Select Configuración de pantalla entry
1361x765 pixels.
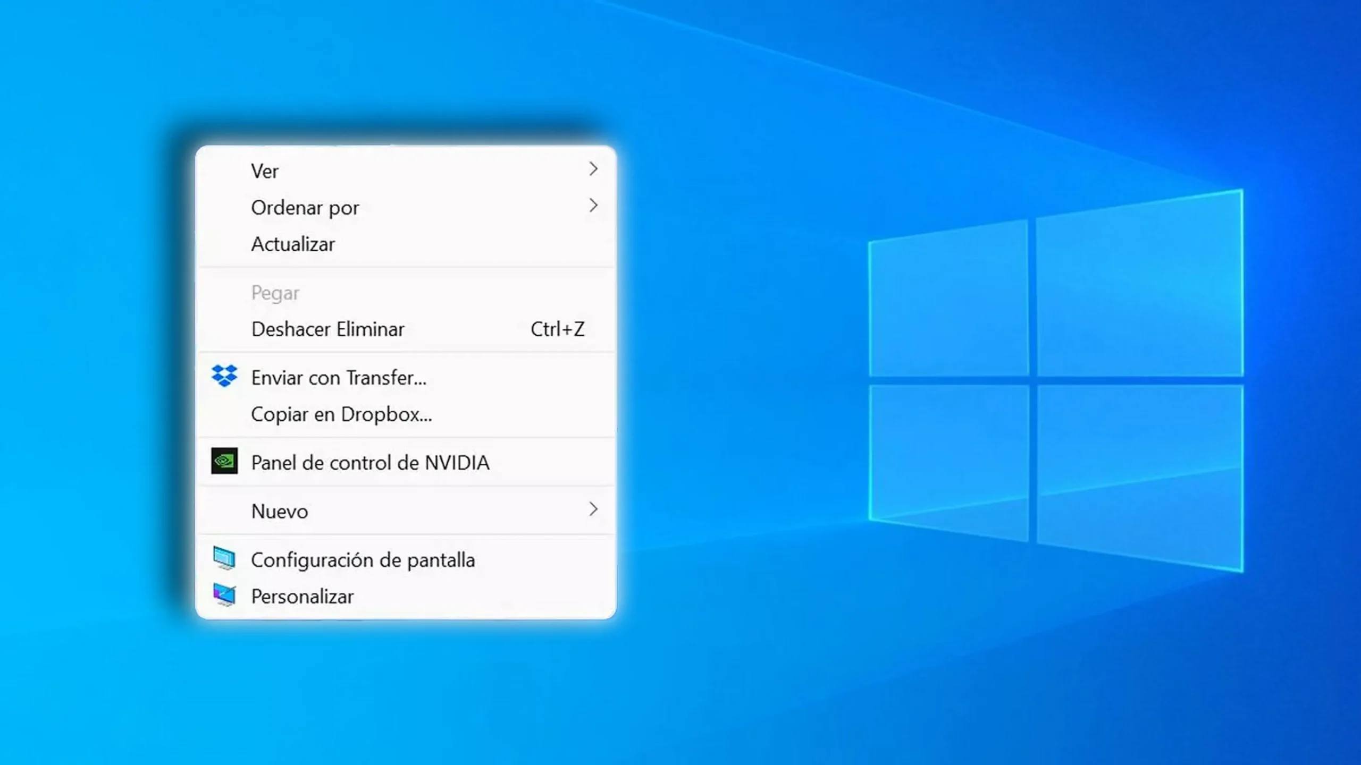363,559
